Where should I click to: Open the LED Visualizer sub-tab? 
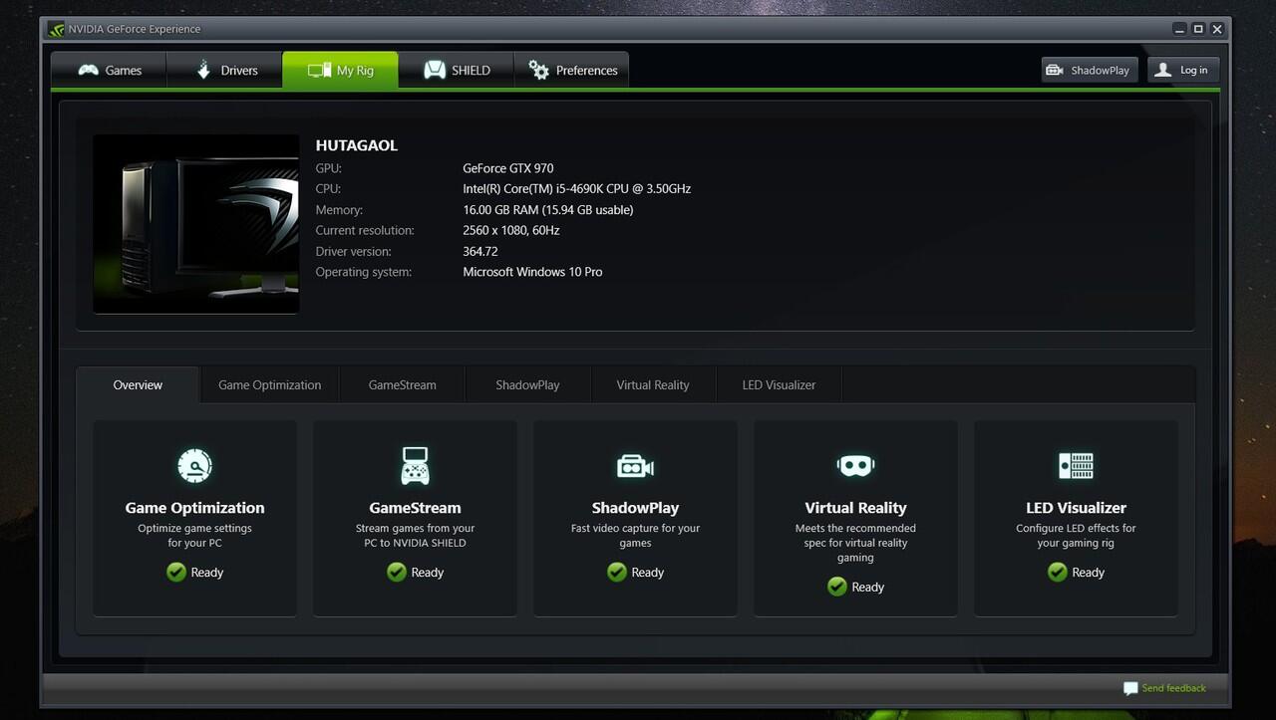click(x=779, y=385)
